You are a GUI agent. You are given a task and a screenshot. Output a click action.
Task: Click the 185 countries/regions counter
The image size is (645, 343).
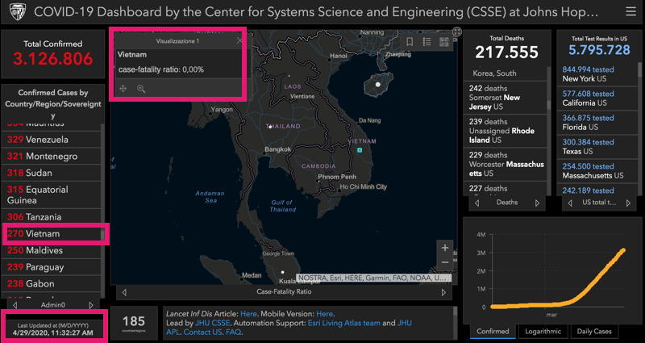click(x=134, y=321)
